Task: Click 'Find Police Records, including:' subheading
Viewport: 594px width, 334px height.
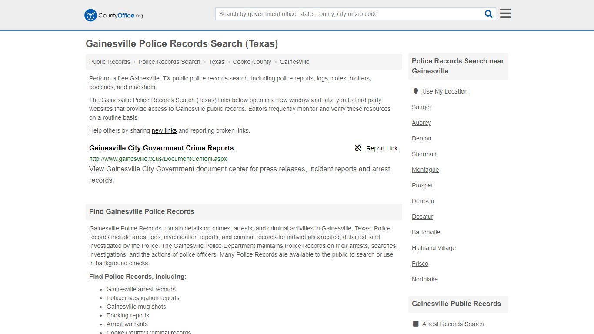Action: pos(138,277)
